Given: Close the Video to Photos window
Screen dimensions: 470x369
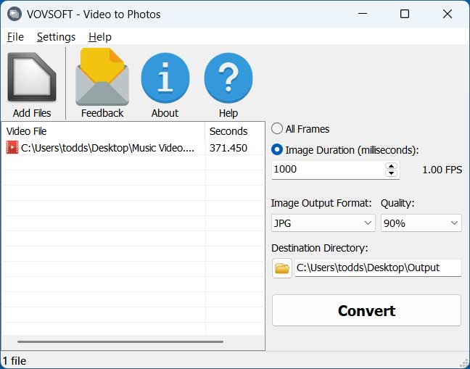Looking at the screenshot, I should [x=448, y=14].
